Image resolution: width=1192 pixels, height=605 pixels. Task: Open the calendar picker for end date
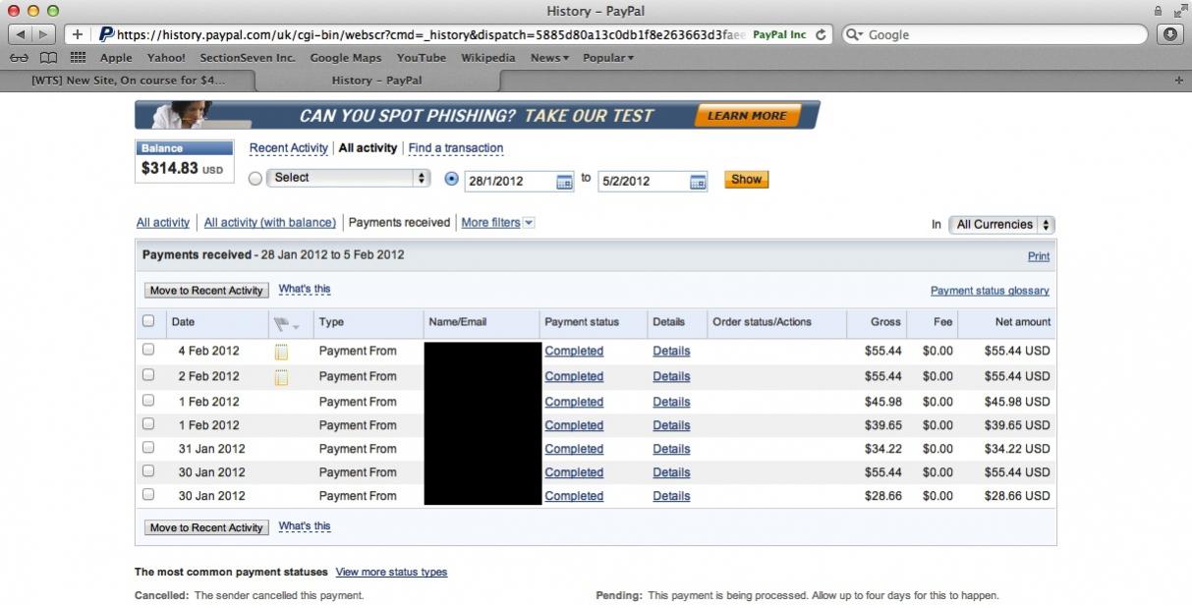(698, 182)
